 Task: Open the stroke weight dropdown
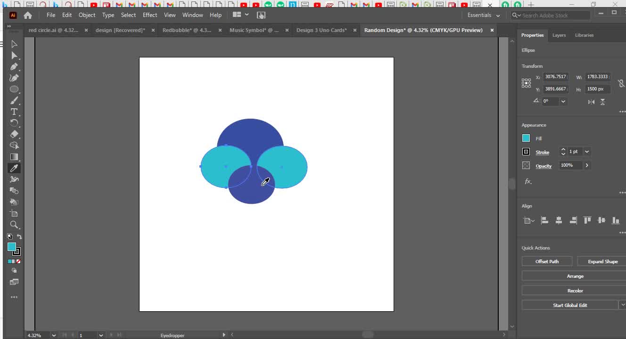(x=587, y=152)
